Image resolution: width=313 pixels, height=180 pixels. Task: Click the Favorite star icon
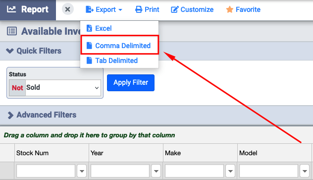(x=230, y=9)
